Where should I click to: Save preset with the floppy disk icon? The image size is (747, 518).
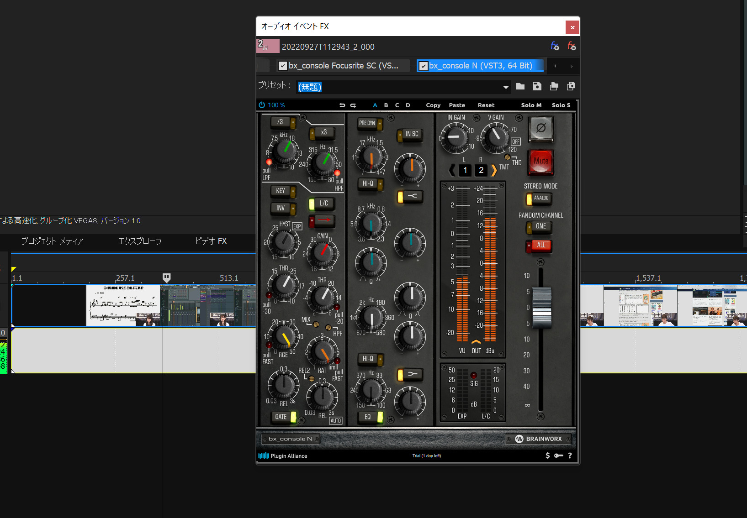537,86
